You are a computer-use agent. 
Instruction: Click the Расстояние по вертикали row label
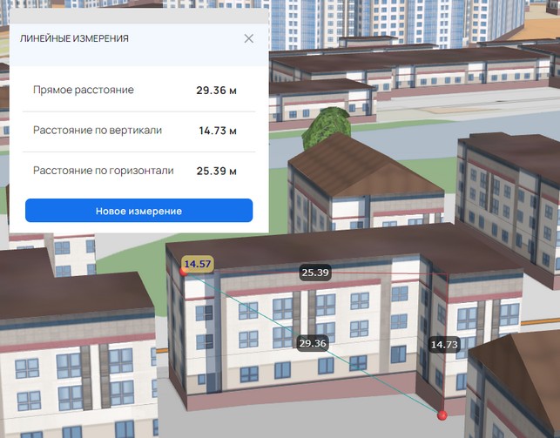click(x=98, y=131)
